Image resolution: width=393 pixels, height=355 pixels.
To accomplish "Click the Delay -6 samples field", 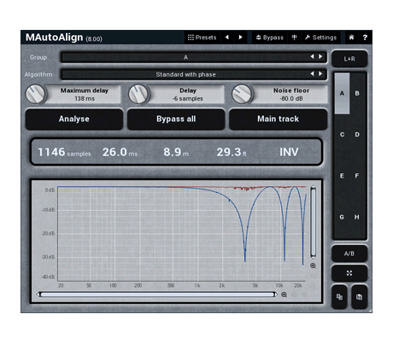I will [x=187, y=95].
